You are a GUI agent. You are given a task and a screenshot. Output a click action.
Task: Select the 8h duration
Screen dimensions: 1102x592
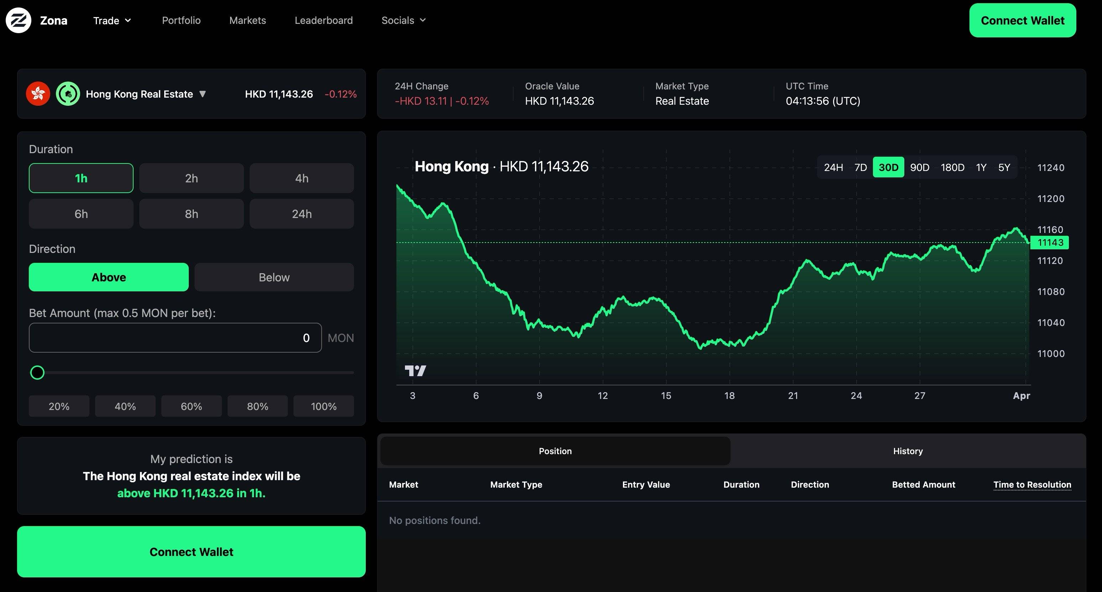191,214
